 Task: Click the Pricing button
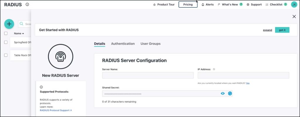188,5
